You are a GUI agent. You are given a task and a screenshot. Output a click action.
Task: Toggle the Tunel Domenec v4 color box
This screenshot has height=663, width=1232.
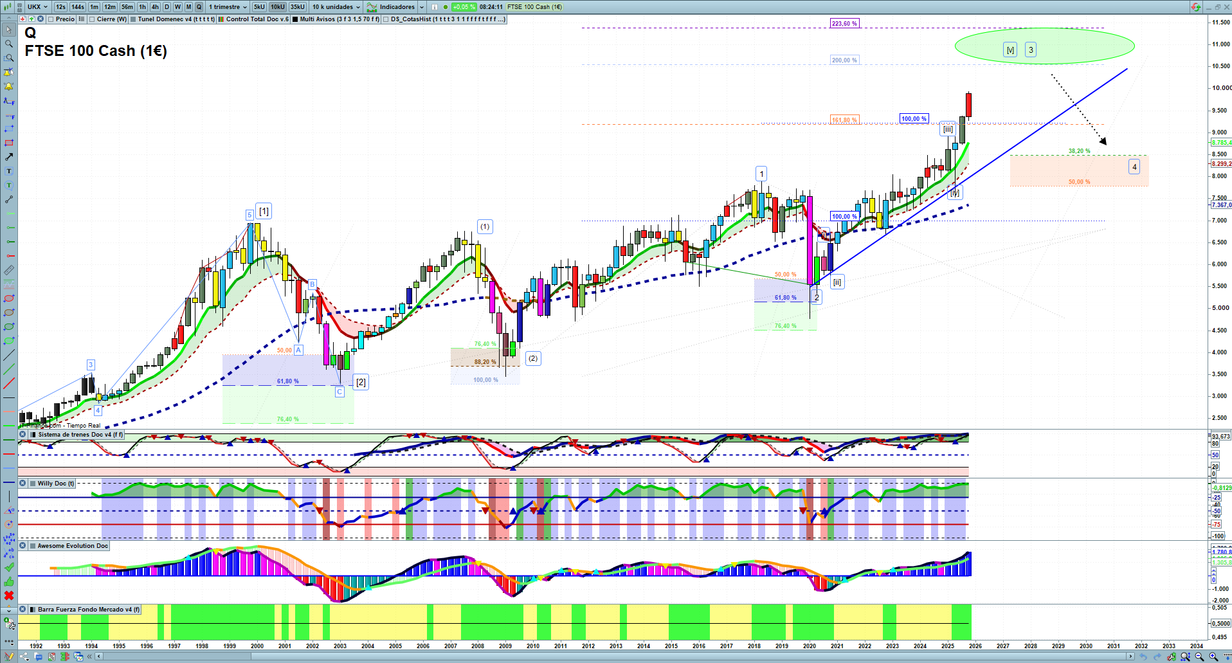point(133,19)
